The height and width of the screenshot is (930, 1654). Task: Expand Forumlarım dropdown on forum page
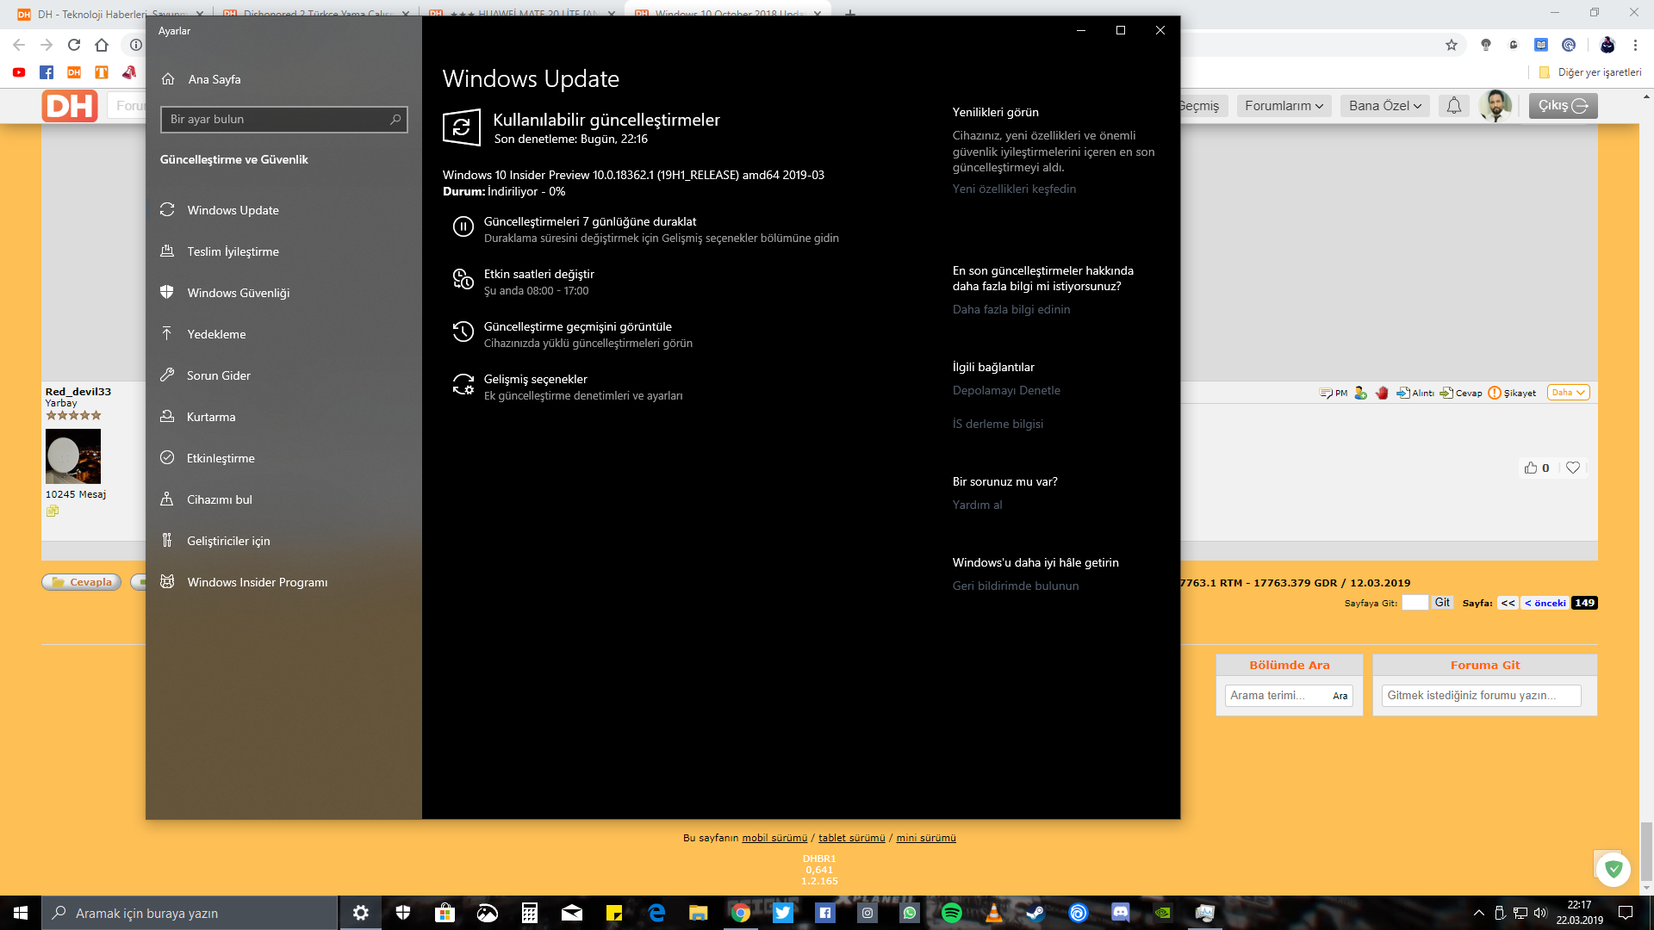1284,106
